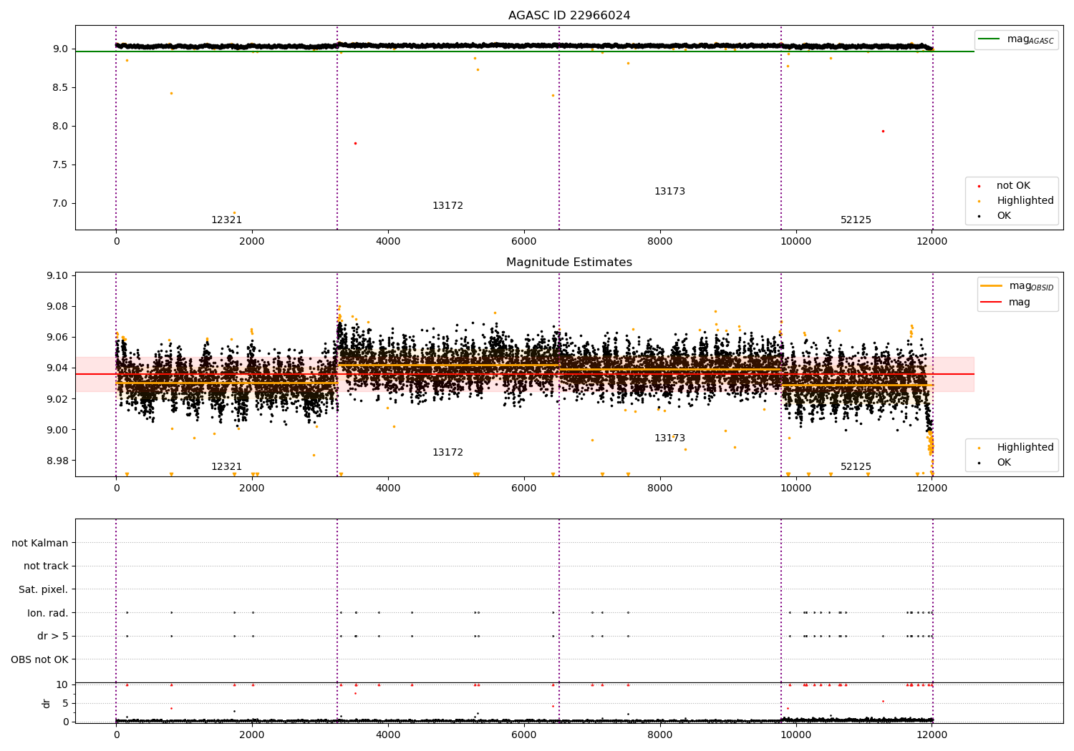Click the 'Magnitude Estimates' subplot title
The image size is (1074, 751).
coord(569,262)
